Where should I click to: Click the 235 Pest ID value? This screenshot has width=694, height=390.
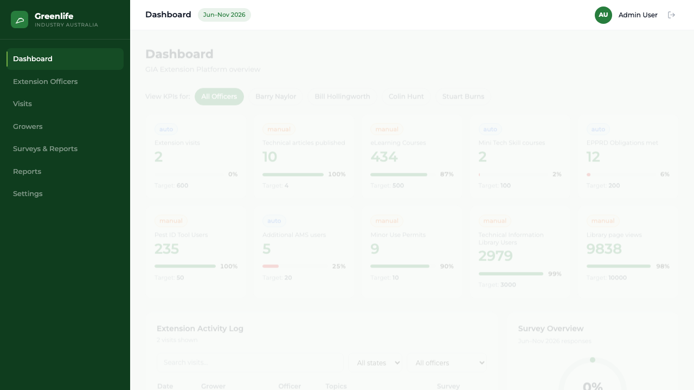pyautogui.click(x=166, y=249)
